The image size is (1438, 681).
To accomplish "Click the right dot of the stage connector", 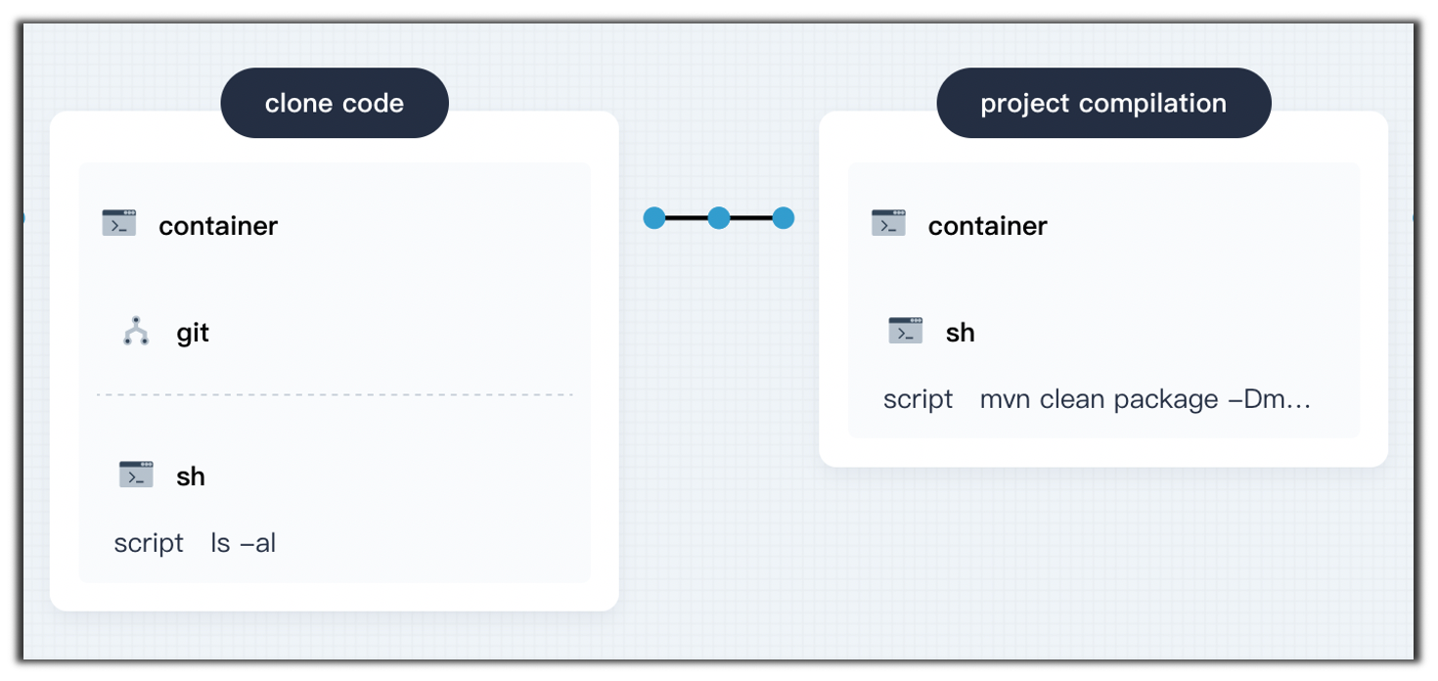I will (x=783, y=218).
